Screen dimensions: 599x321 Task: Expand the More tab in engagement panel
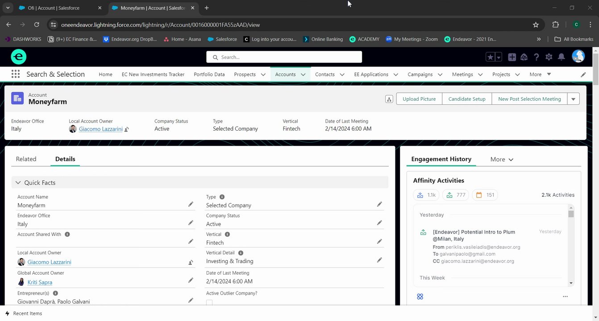click(502, 159)
